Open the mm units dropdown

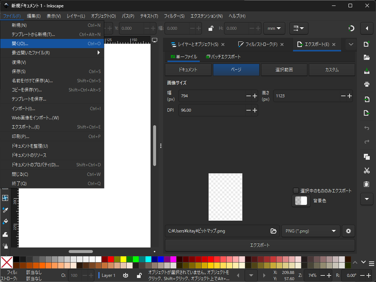pyautogui.click(x=274, y=28)
